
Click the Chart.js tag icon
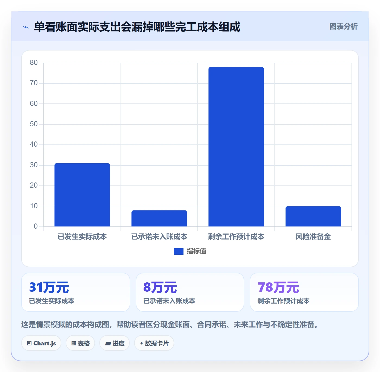(x=29, y=343)
